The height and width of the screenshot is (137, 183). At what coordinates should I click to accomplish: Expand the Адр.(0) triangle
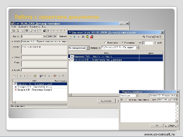coord(12,70)
